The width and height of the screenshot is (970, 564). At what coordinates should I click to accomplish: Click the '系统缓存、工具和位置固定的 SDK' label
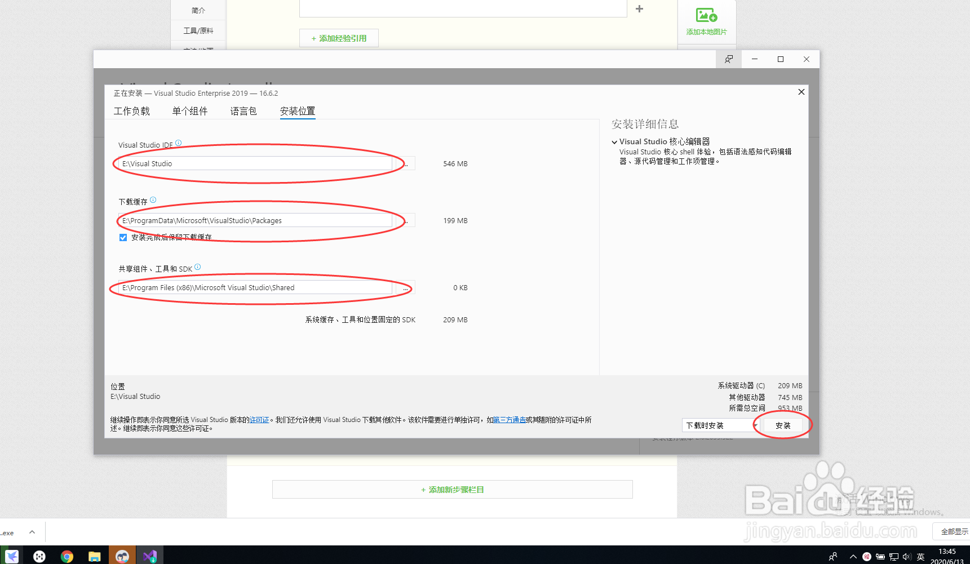click(x=360, y=319)
